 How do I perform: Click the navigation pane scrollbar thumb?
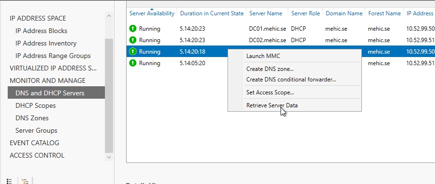pos(109,95)
